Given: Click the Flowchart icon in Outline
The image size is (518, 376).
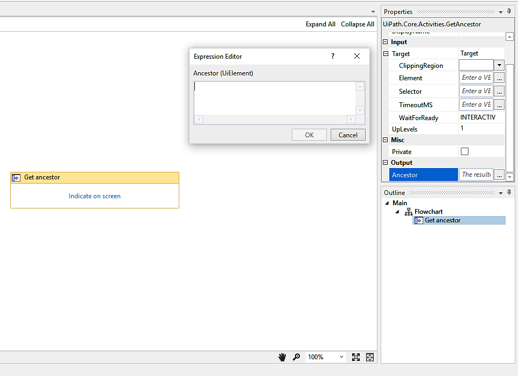Looking at the screenshot, I should [409, 212].
